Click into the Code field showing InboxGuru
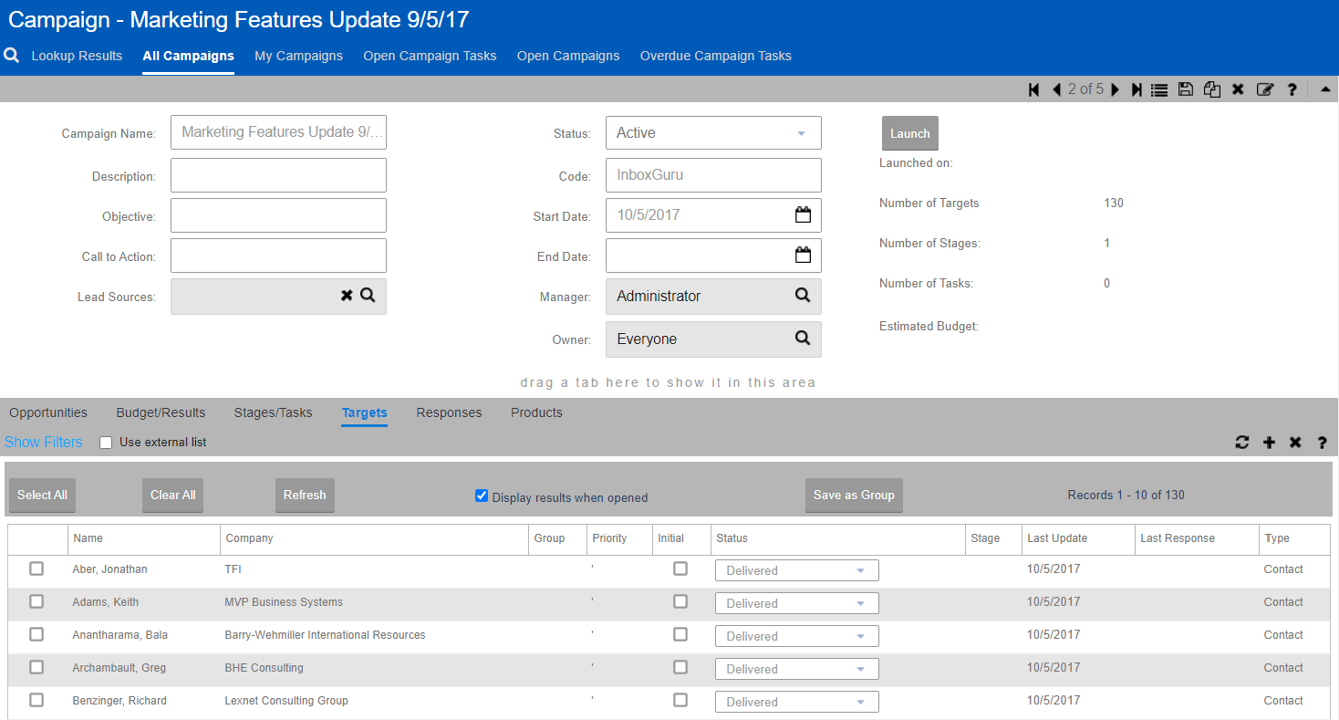The image size is (1339, 720). click(x=713, y=175)
